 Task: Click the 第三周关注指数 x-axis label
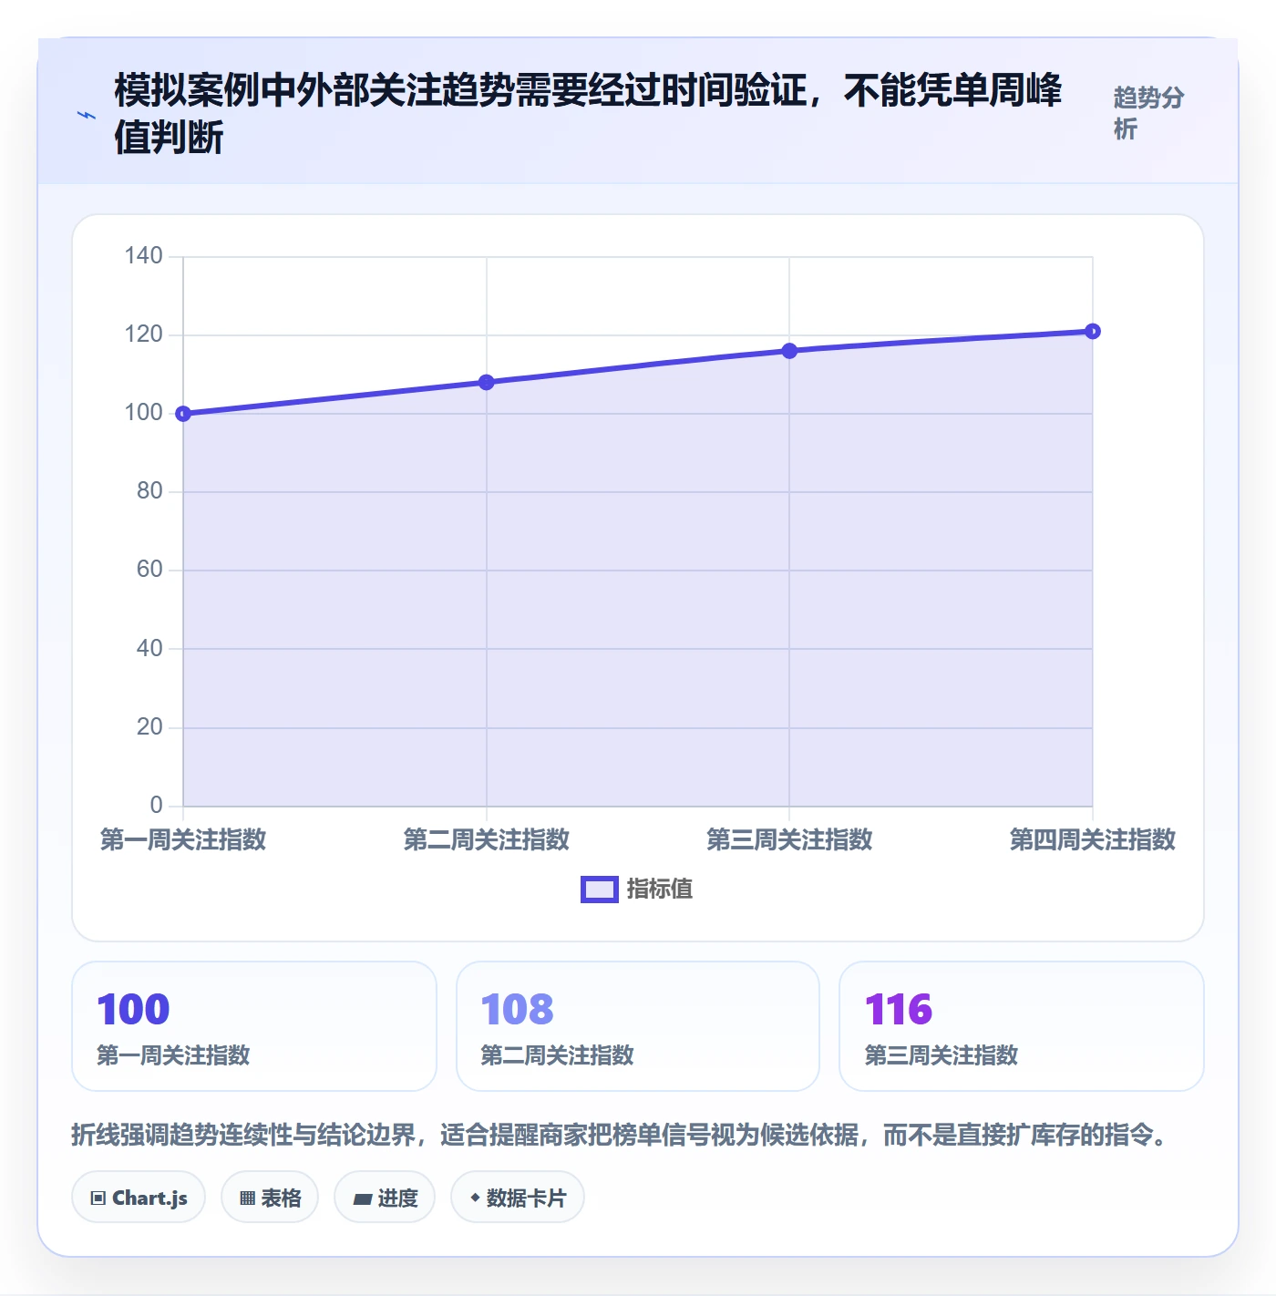pyautogui.click(x=789, y=839)
